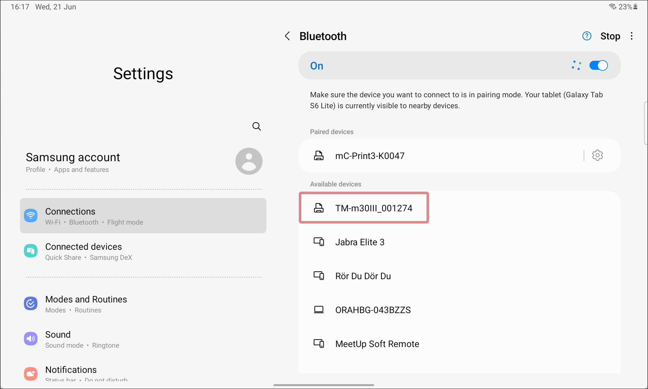Tap the status bar clock 16:17

[20, 7]
